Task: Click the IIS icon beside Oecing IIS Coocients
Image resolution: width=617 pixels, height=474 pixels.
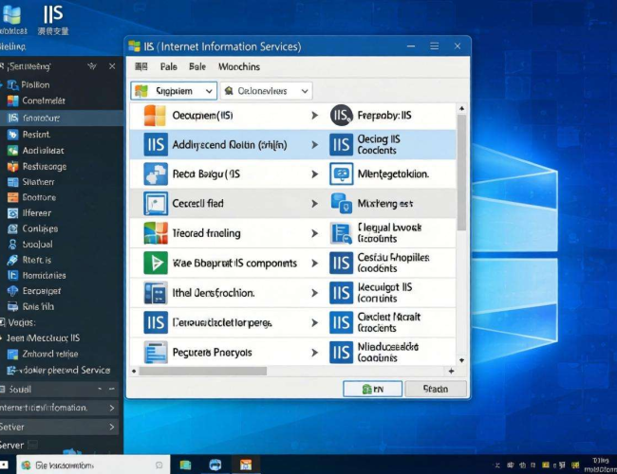Action: click(x=341, y=145)
